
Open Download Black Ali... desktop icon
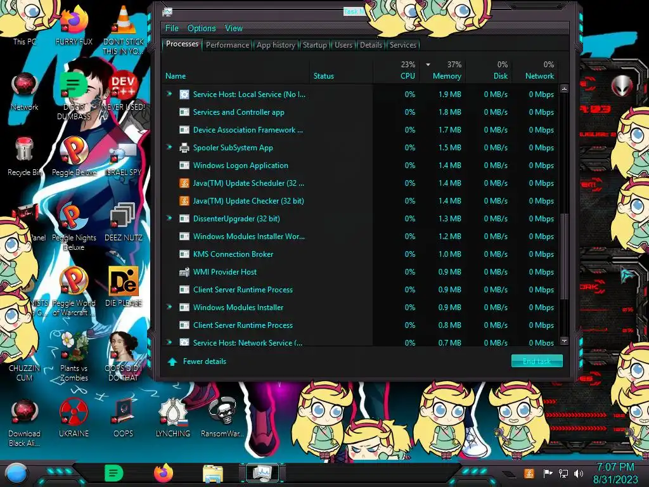pos(25,423)
